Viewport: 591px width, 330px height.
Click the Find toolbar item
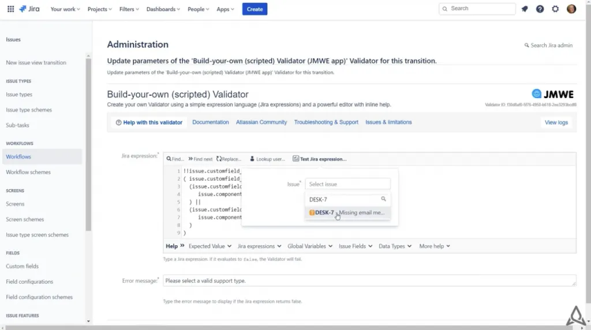point(175,159)
